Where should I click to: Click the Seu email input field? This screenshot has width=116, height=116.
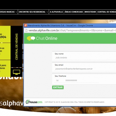(x=84, y=69)
